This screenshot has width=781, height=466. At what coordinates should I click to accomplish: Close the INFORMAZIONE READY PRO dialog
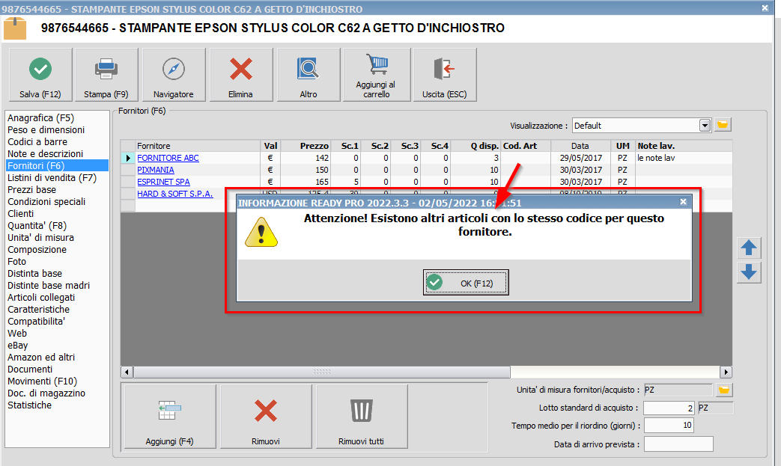pyautogui.click(x=684, y=201)
